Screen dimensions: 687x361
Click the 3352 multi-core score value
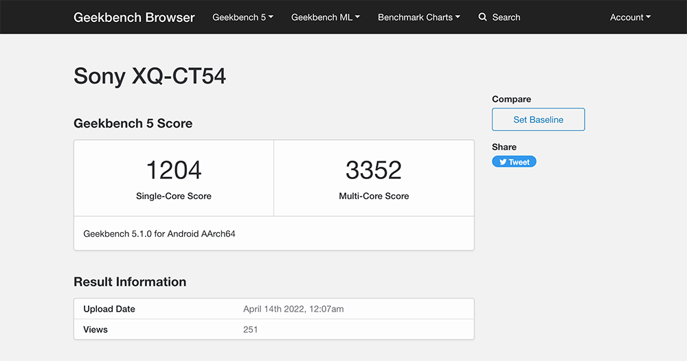point(374,170)
